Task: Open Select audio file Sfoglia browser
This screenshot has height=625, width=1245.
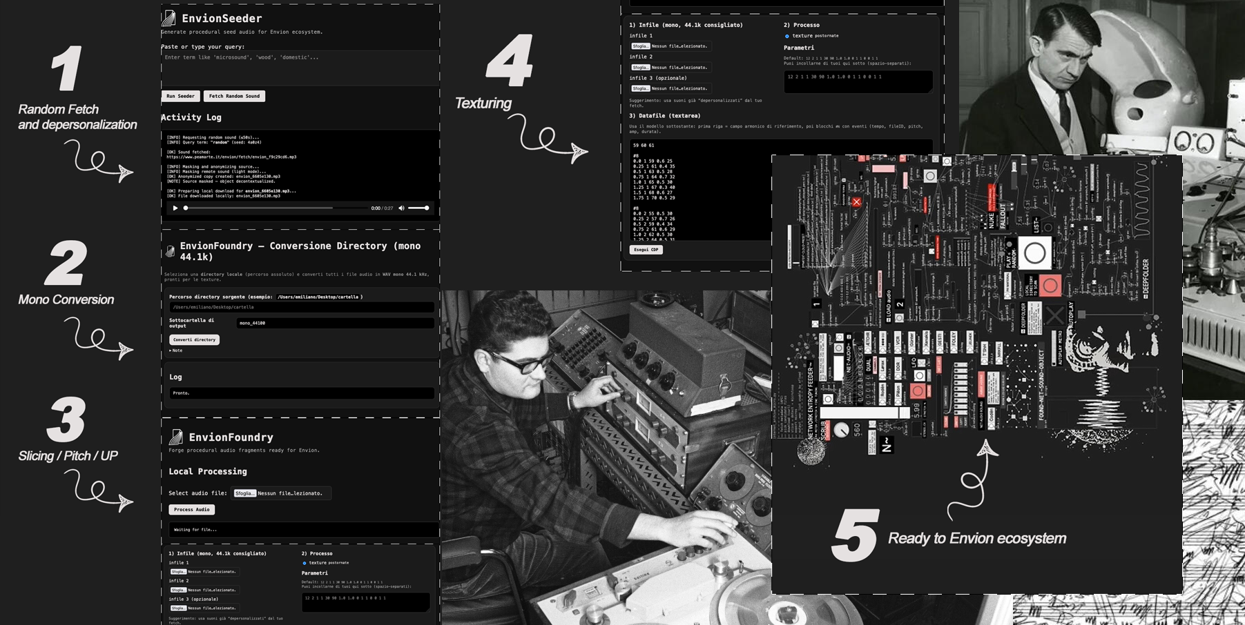Action: point(244,493)
